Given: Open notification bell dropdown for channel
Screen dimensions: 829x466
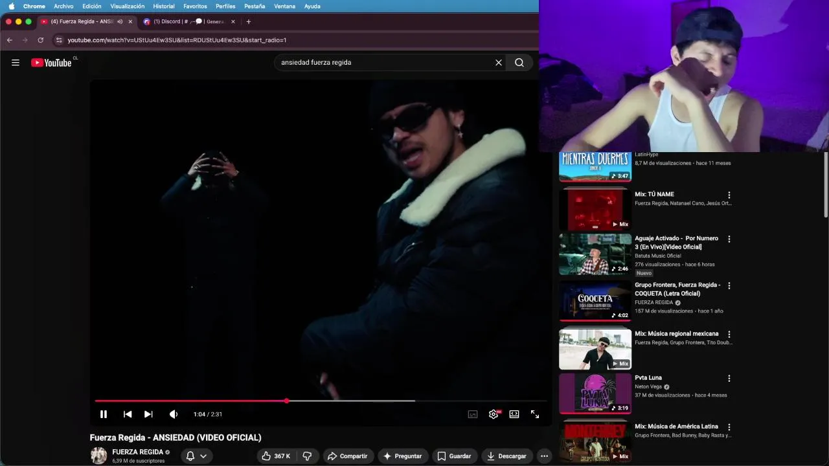Looking at the screenshot, I should [196, 456].
